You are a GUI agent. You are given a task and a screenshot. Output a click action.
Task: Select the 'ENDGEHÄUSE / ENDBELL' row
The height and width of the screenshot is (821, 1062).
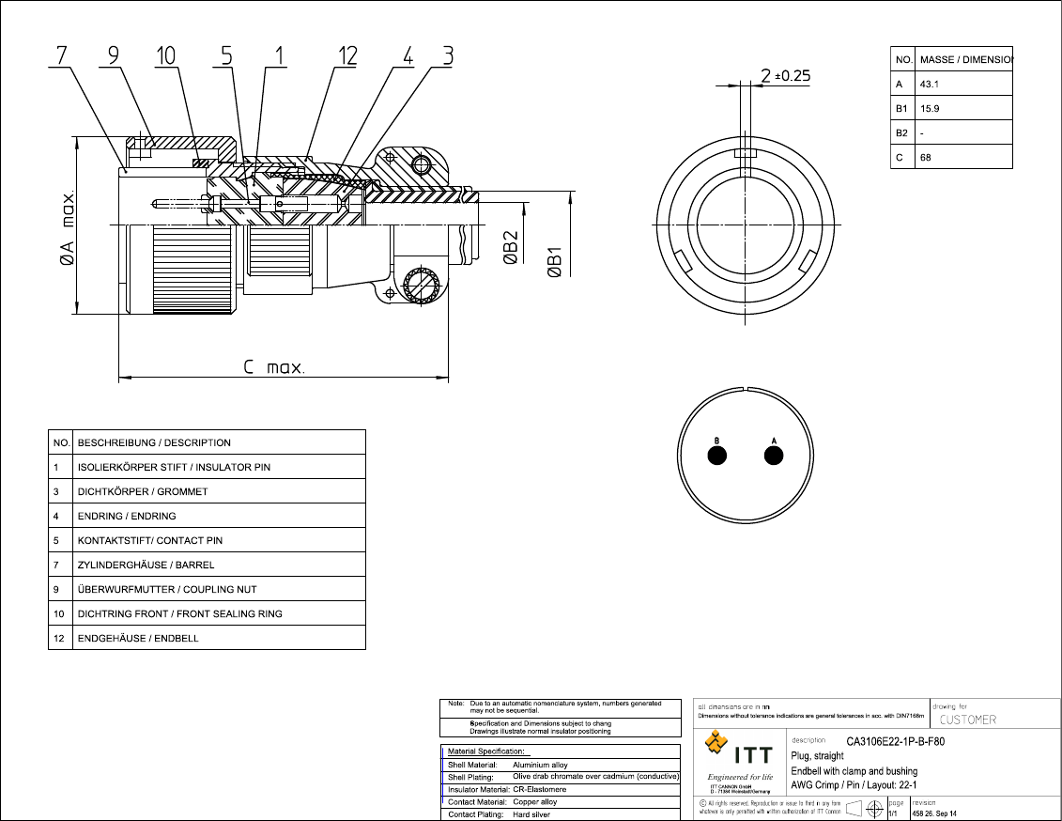[207, 638]
